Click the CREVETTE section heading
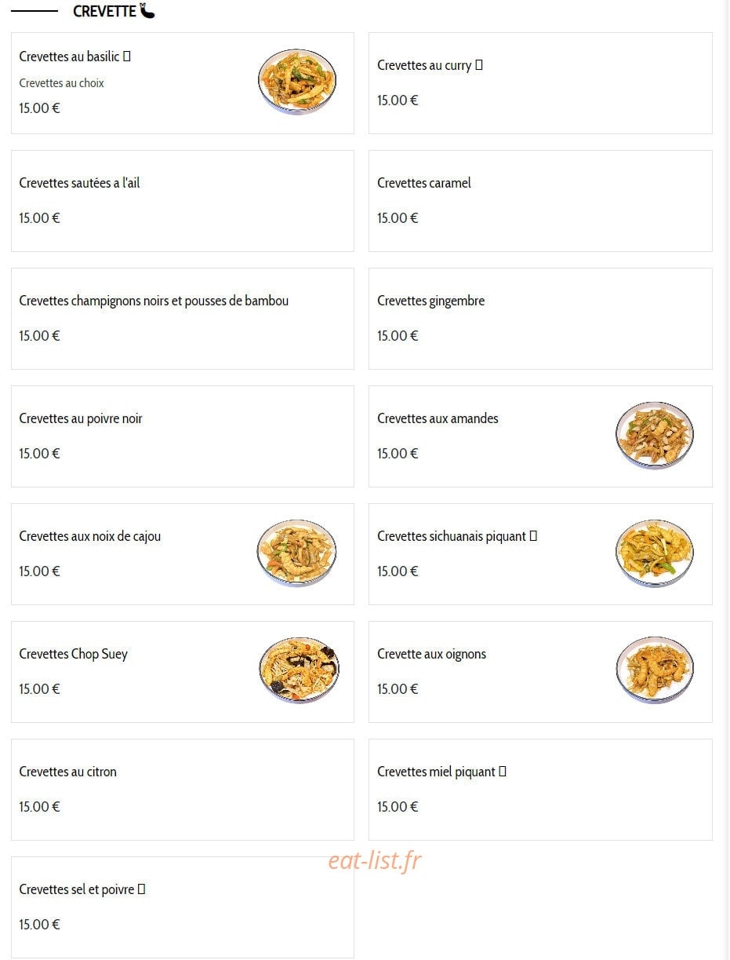Screen dimensions: 730x960 104,12
